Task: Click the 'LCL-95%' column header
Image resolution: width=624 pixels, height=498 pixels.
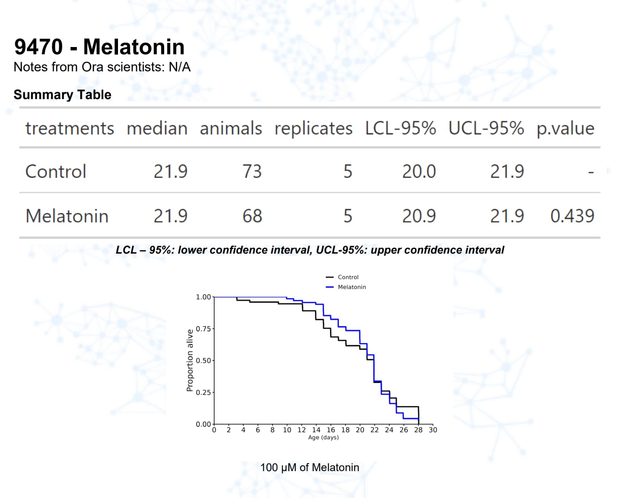Action: pyautogui.click(x=400, y=128)
